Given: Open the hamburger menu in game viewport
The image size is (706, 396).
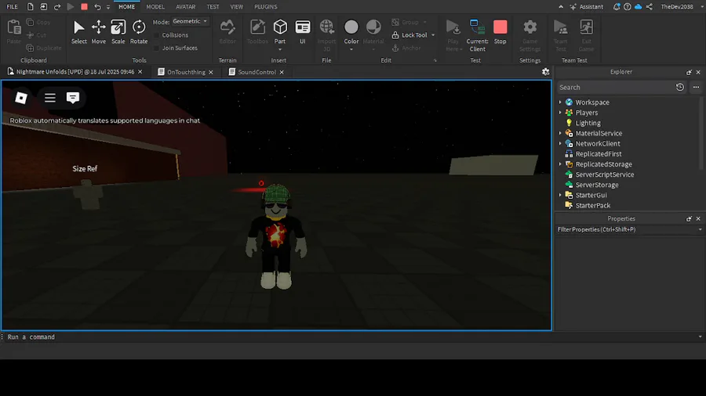Looking at the screenshot, I should (50, 97).
